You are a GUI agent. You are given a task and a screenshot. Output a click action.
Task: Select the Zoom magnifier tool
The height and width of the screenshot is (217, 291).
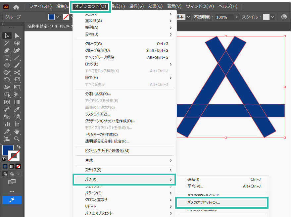point(17,138)
